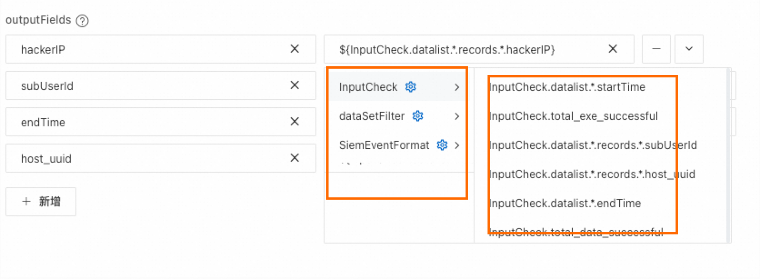
Task: Clear the hackerIP field name
Action: 295,49
